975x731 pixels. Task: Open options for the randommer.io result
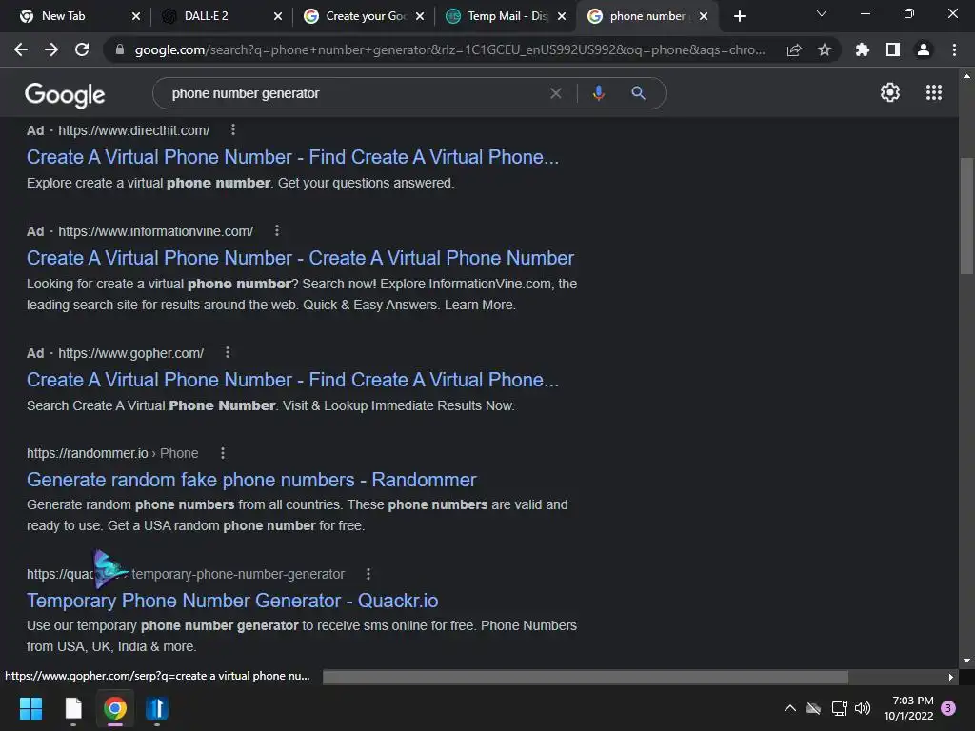click(222, 453)
